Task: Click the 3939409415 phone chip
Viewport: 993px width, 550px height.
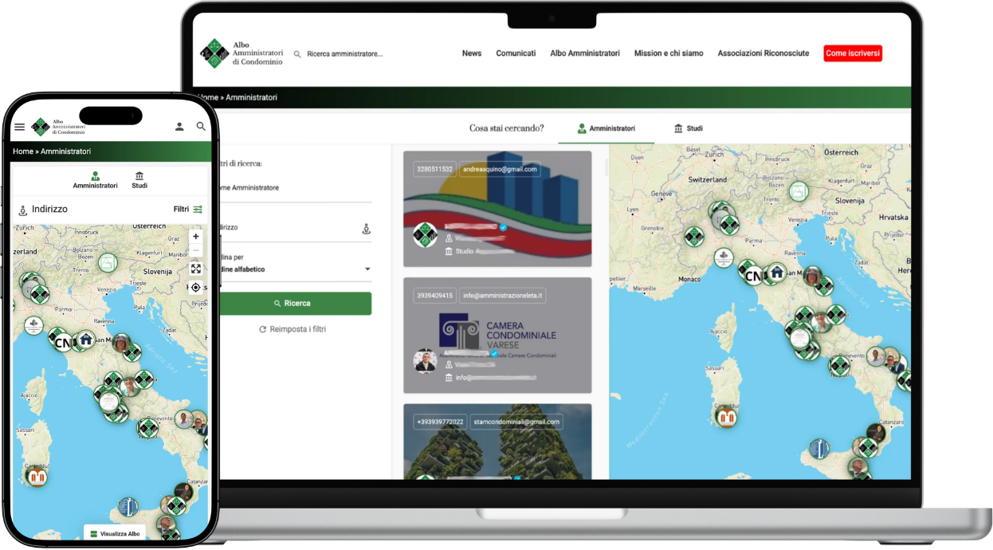Action: tap(434, 296)
